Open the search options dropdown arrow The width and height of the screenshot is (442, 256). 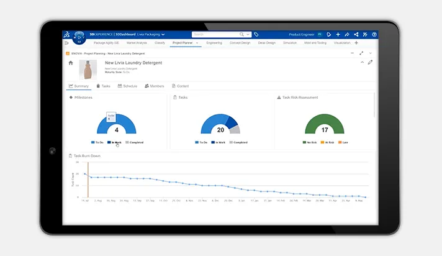tap(248, 34)
